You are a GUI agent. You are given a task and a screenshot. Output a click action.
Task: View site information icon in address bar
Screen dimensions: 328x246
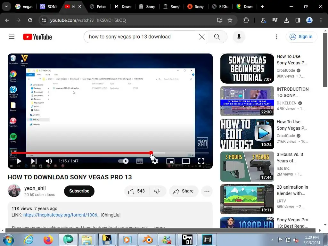pos(44,20)
